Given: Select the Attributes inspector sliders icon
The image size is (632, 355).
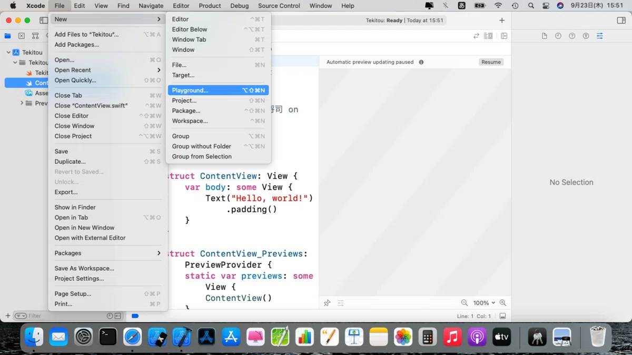Looking at the screenshot, I should 600,36.
